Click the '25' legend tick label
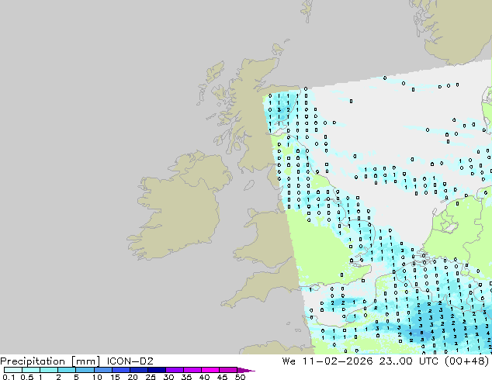 pyautogui.click(x=151, y=377)
